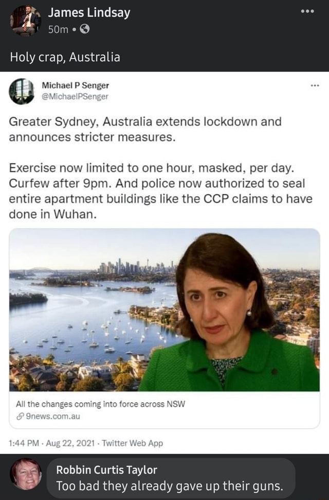Click the public globe privacy icon
This screenshot has height=500, width=329.
[x=84, y=30]
